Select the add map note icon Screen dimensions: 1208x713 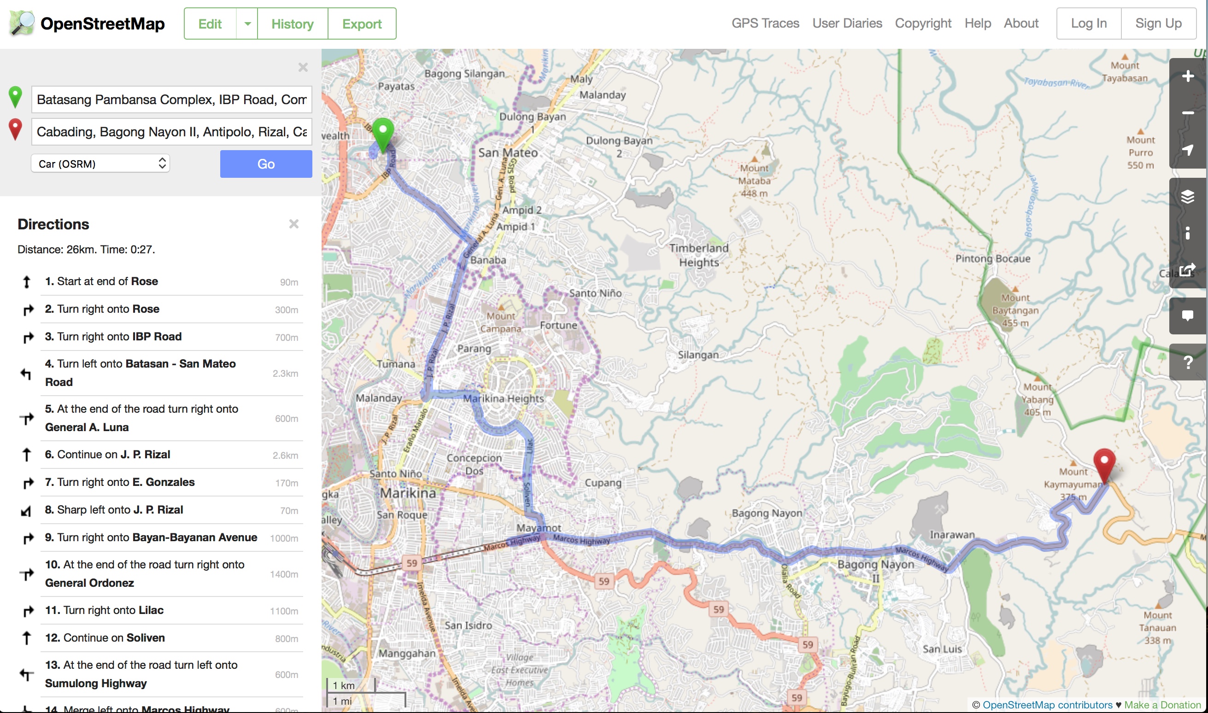pyautogui.click(x=1189, y=315)
